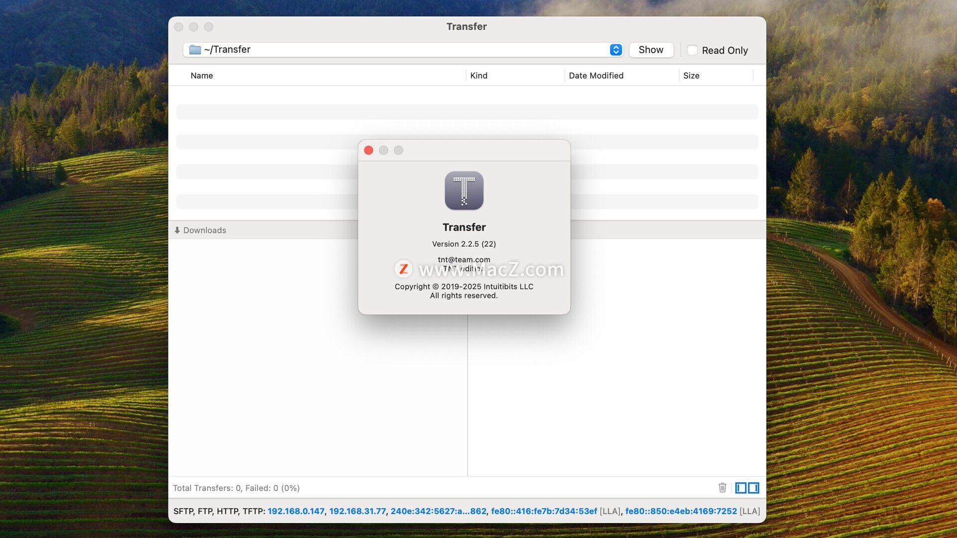Click the tnt@team.com text
Screen dimensions: 957x538
click(x=464, y=260)
